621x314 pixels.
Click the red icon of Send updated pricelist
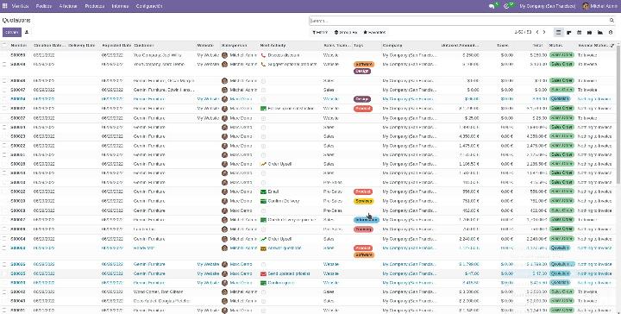pyautogui.click(x=263, y=273)
